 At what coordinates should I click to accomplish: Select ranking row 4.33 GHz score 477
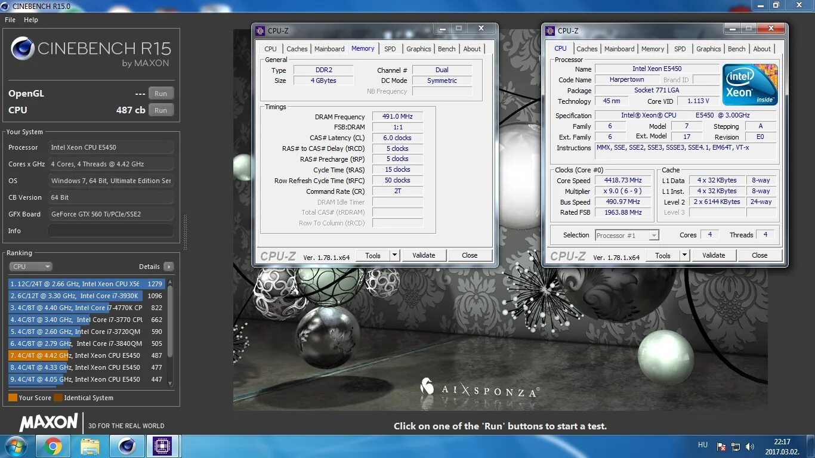pos(86,367)
